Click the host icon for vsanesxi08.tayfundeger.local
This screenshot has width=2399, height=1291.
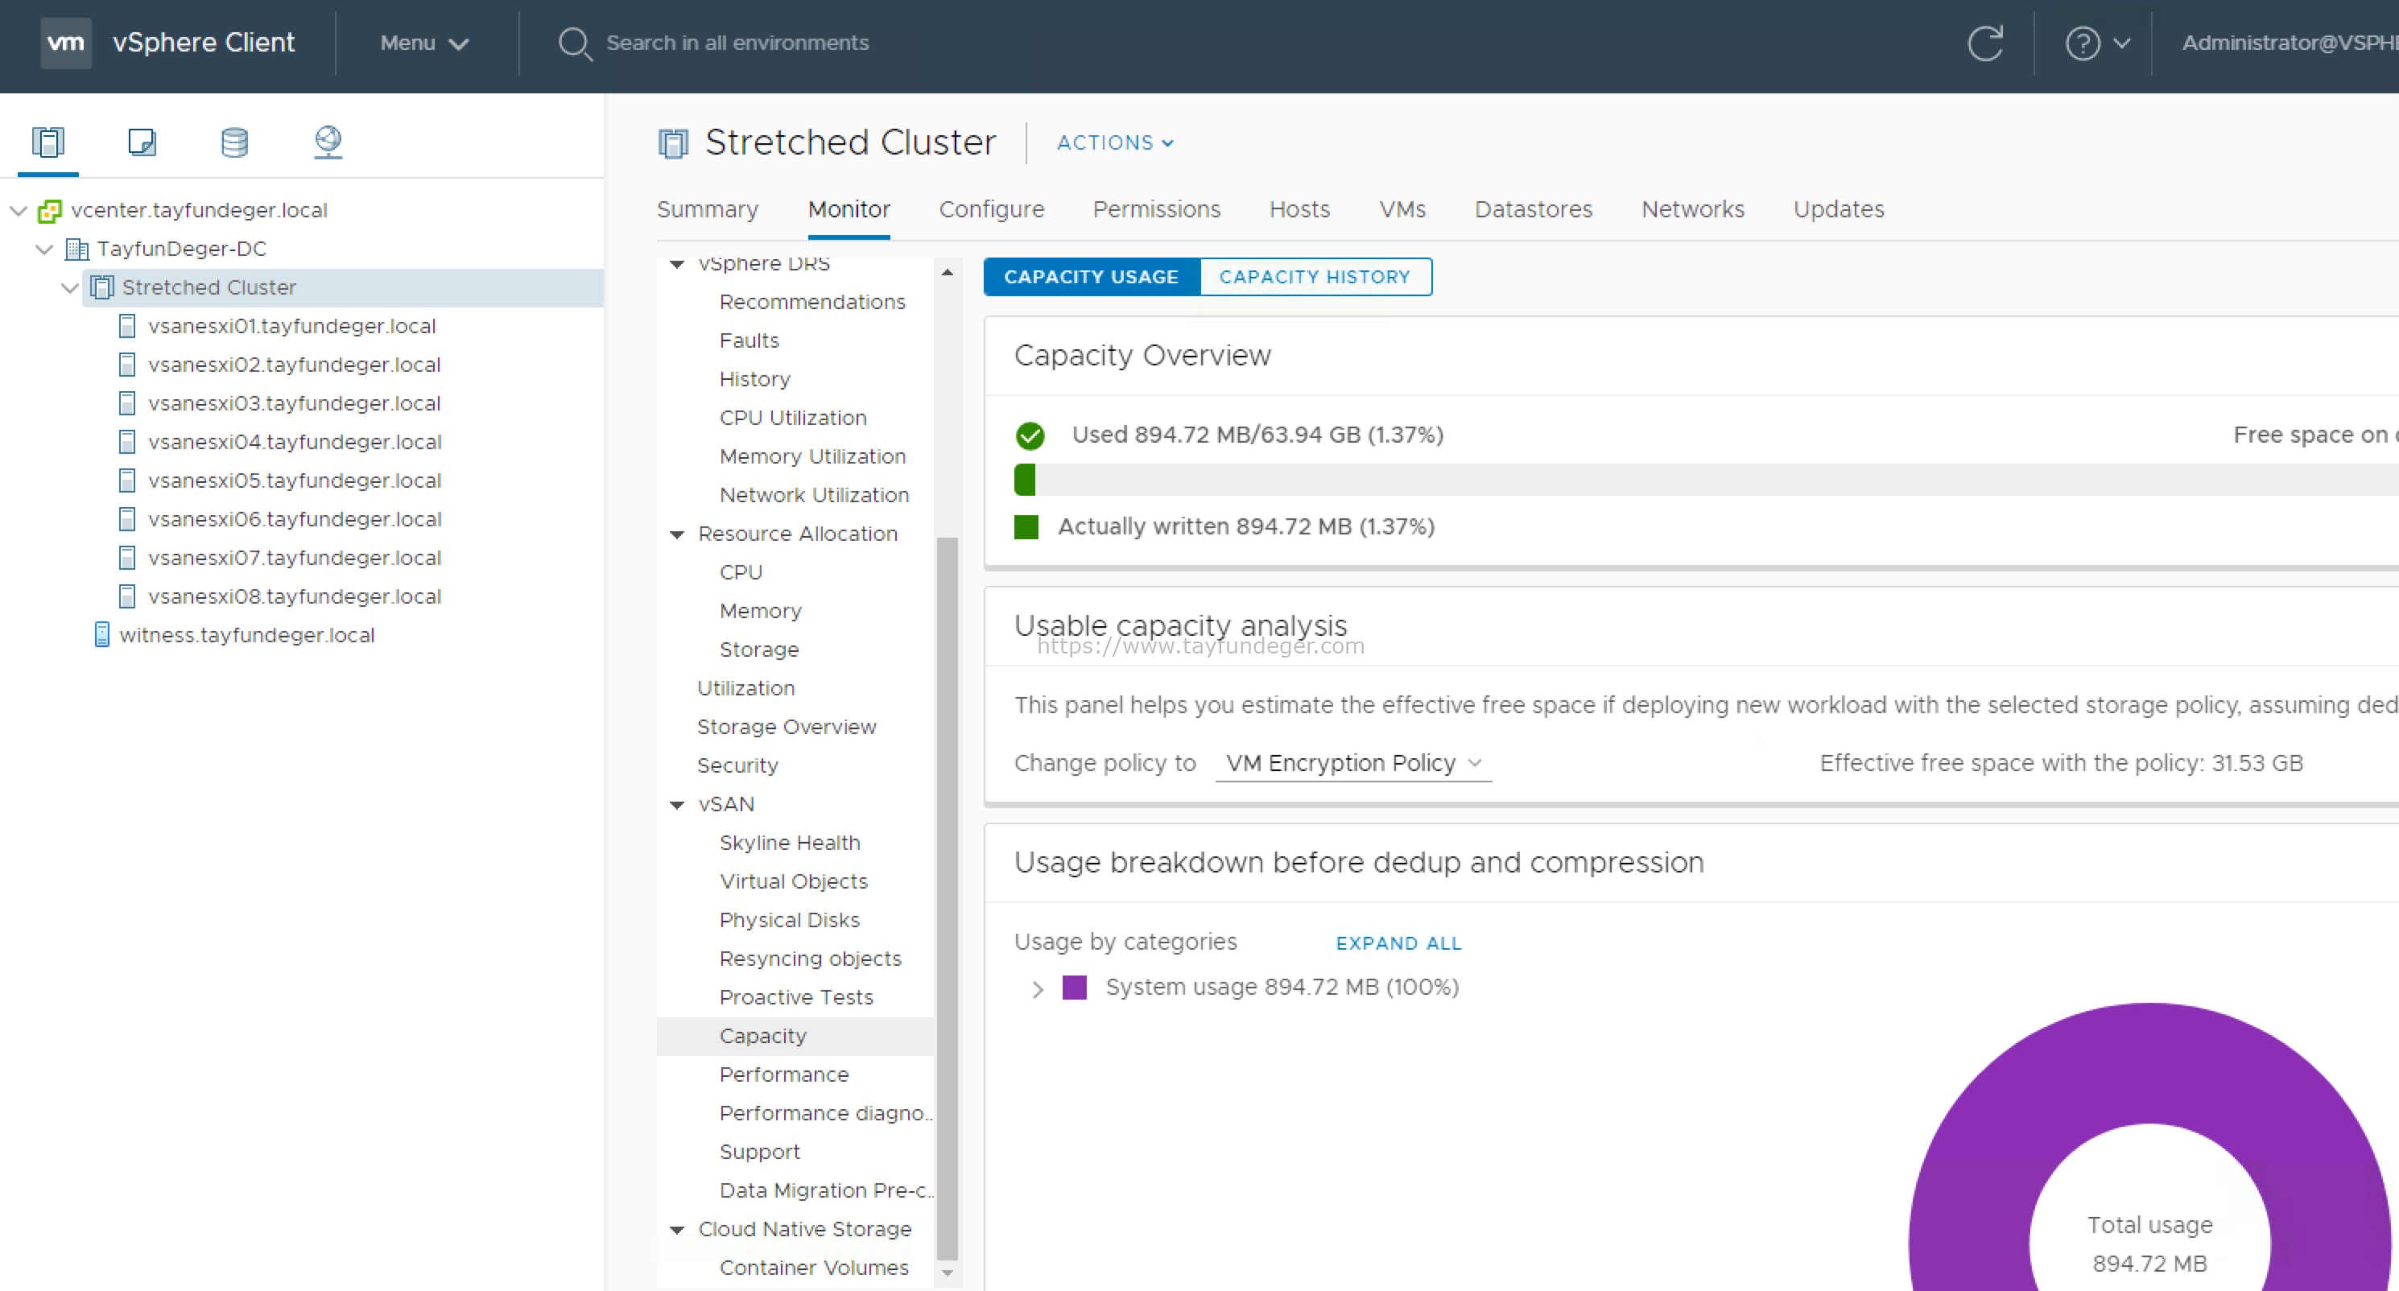coord(127,596)
